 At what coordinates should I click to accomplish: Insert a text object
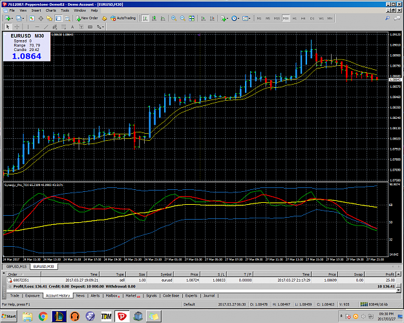(x=72, y=26)
